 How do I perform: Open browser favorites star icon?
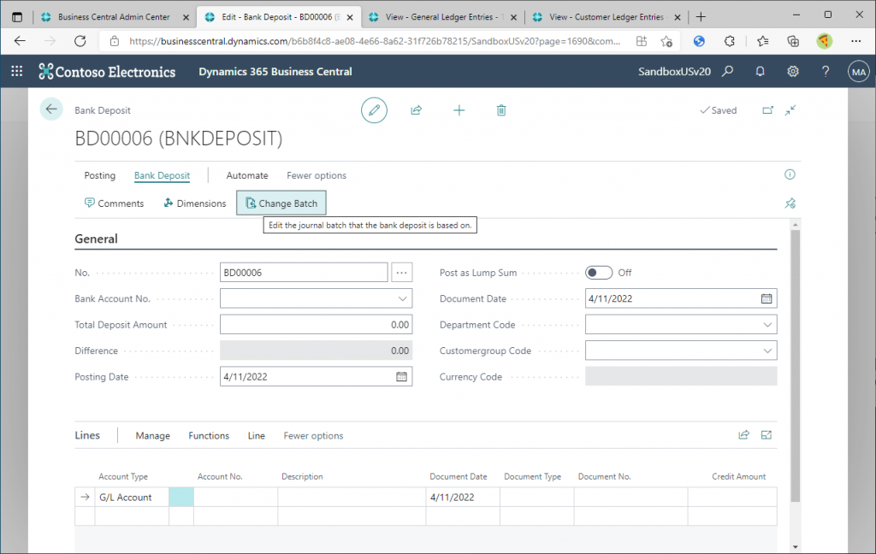coord(762,41)
